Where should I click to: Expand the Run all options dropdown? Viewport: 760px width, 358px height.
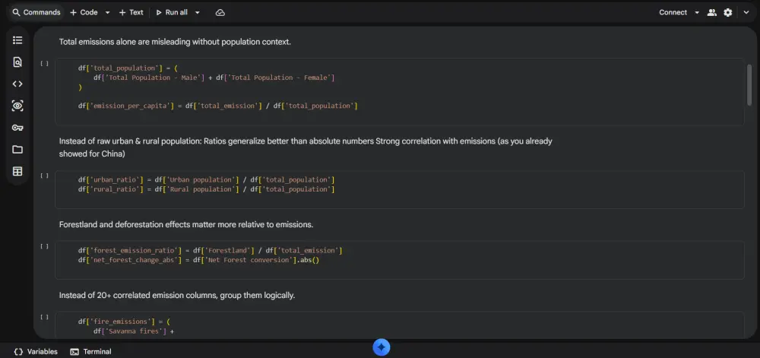[198, 13]
